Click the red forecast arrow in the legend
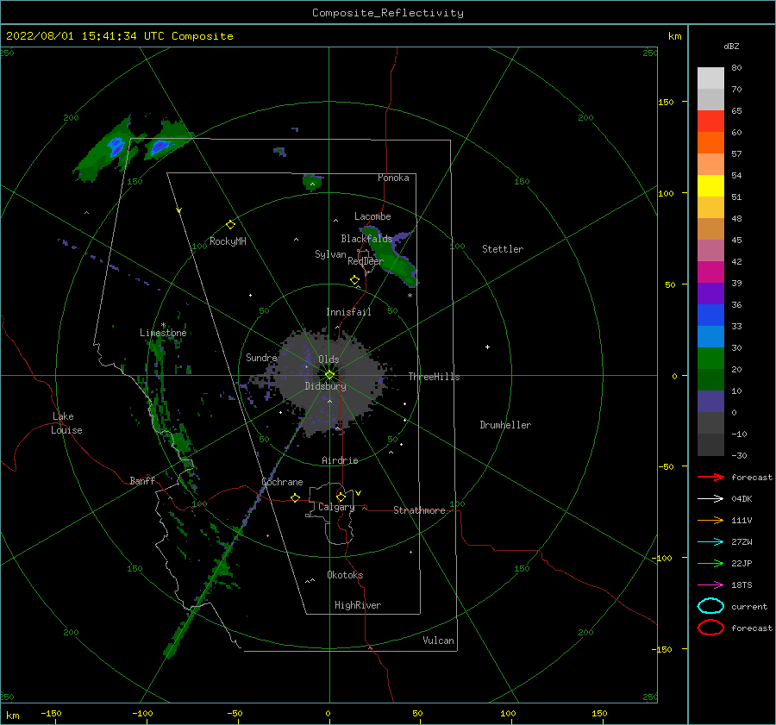This screenshot has width=776, height=725. pyautogui.click(x=710, y=477)
